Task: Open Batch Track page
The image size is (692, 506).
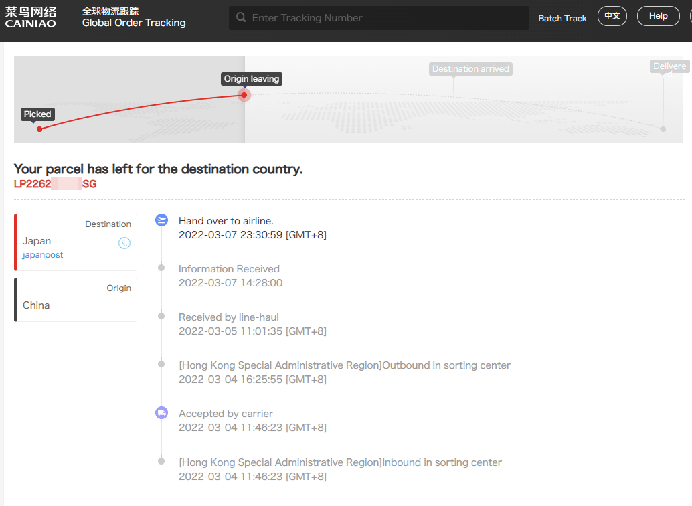Action: click(562, 18)
